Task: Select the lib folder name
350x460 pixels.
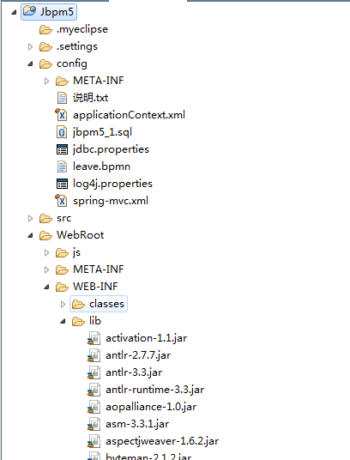Action: click(x=95, y=321)
